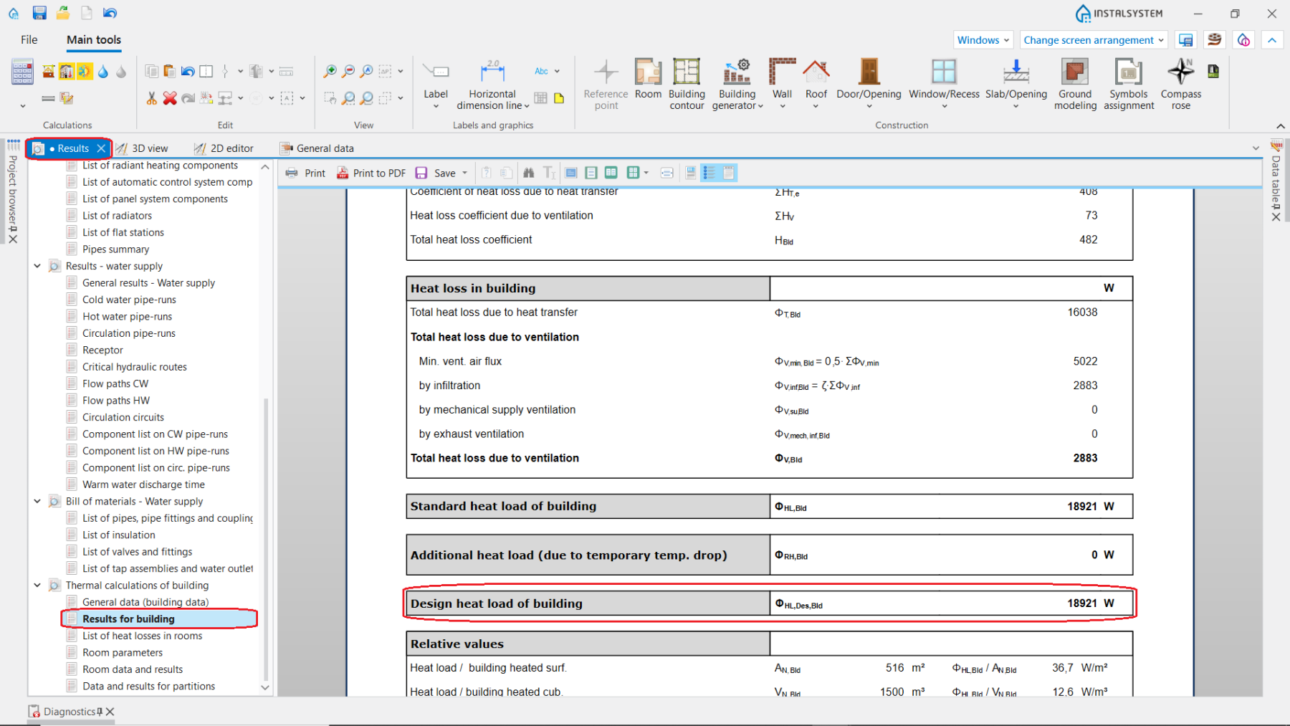Click Print to PDF button

click(x=371, y=173)
